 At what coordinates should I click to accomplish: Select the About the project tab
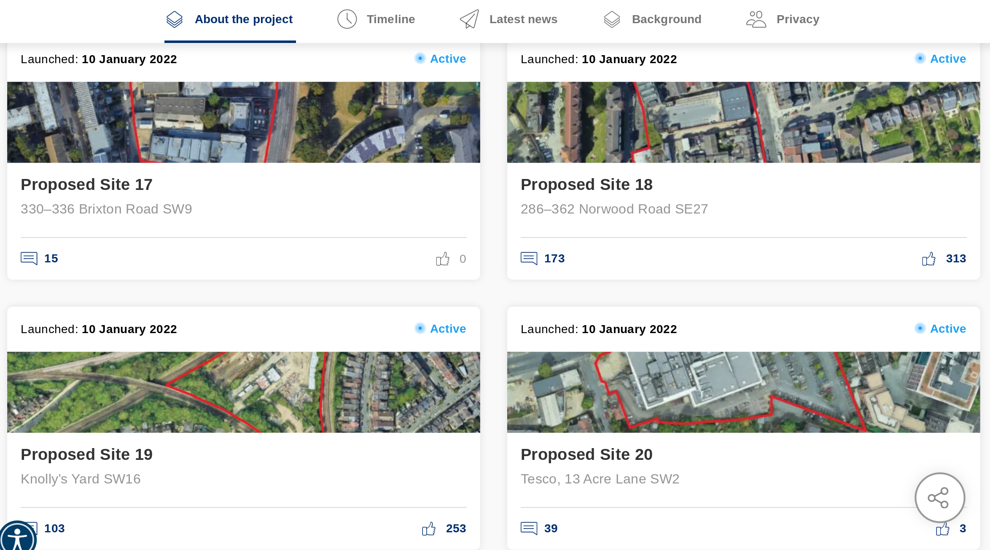[230, 19]
